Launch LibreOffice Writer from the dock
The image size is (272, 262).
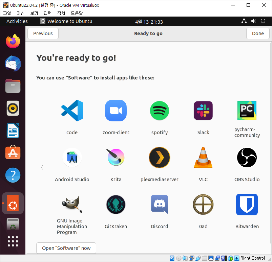coord(13,130)
